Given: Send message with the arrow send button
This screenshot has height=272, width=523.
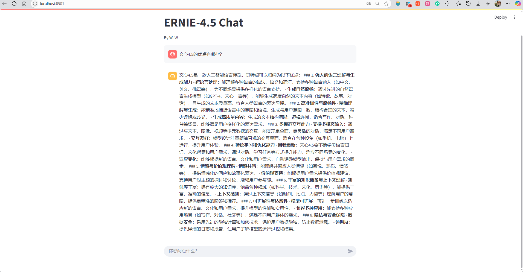Looking at the screenshot, I should pos(350,251).
